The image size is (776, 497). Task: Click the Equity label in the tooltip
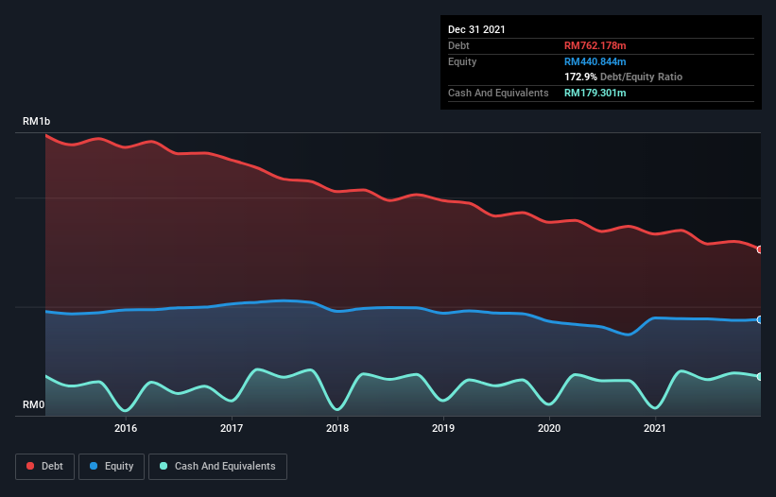(462, 61)
